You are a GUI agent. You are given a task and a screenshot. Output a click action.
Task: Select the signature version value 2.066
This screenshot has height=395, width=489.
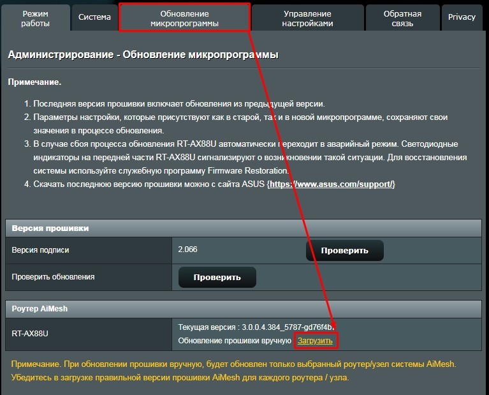click(x=187, y=250)
